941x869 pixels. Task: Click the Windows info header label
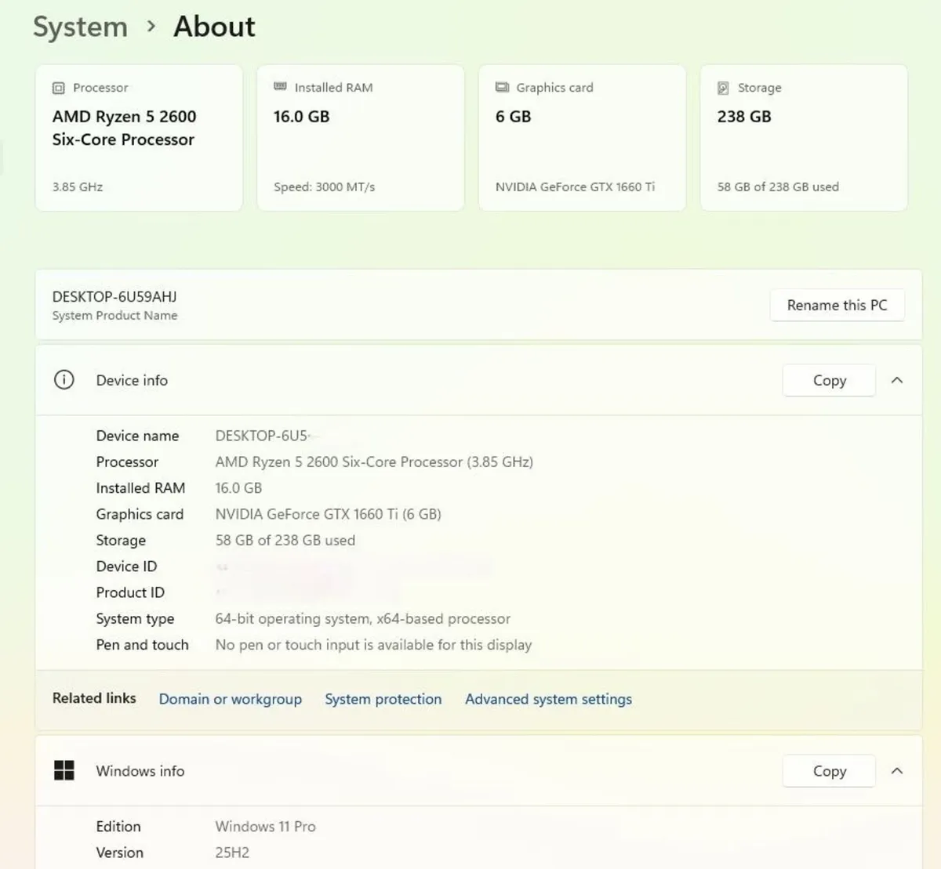click(140, 771)
